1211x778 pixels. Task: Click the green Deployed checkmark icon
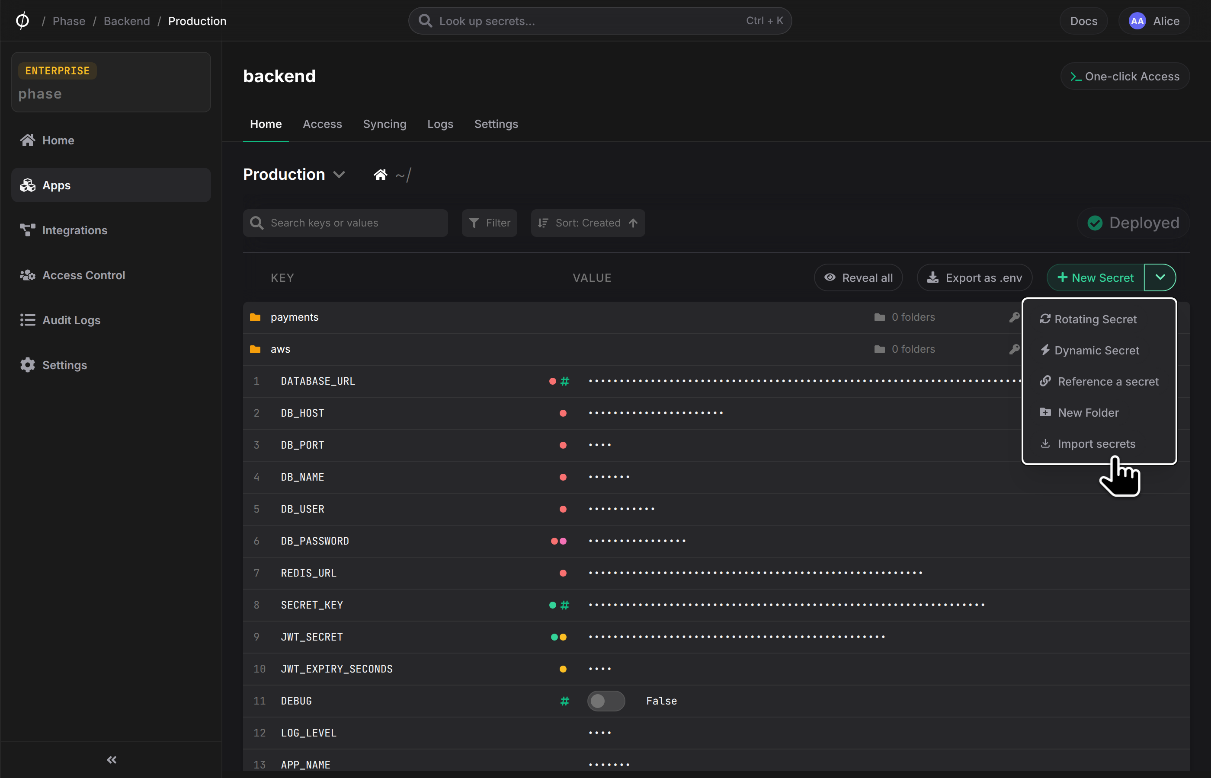tap(1095, 223)
